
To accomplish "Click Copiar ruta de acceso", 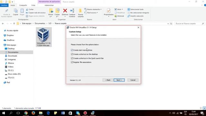I will [36, 13].
